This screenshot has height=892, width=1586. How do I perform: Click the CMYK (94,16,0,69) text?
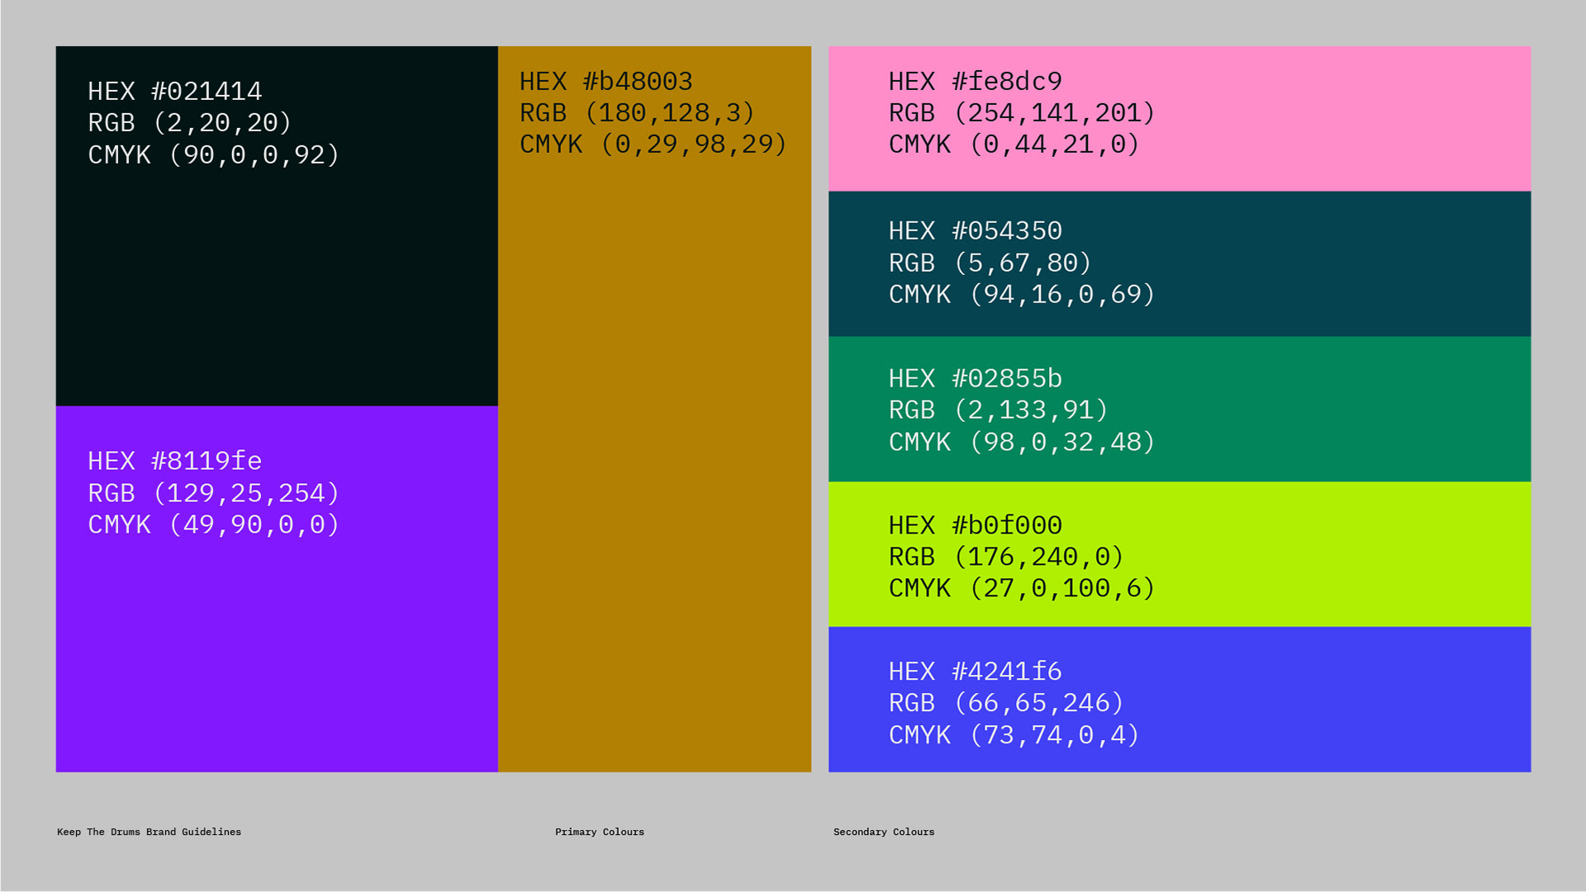[1021, 295]
